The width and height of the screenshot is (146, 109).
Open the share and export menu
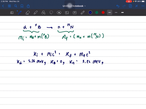[28, 6]
